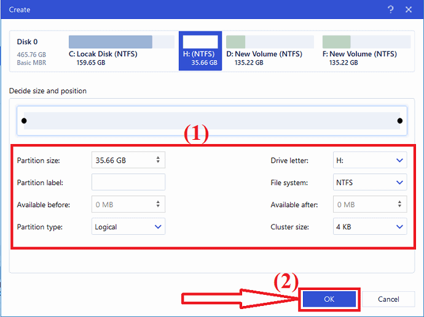Viewport: 424px width, 317px height.
Task: Open the Partition type dropdown
Action: (128, 227)
